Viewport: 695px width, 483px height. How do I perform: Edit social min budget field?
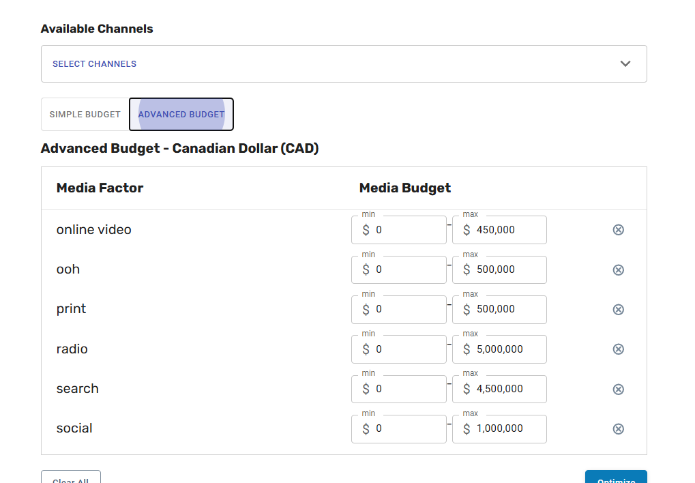tap(399, 428)
